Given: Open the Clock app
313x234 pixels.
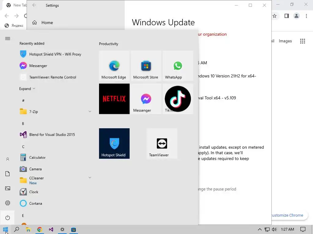Looking at the screenshot, I should pyautogui.click(x=55, y=192).
